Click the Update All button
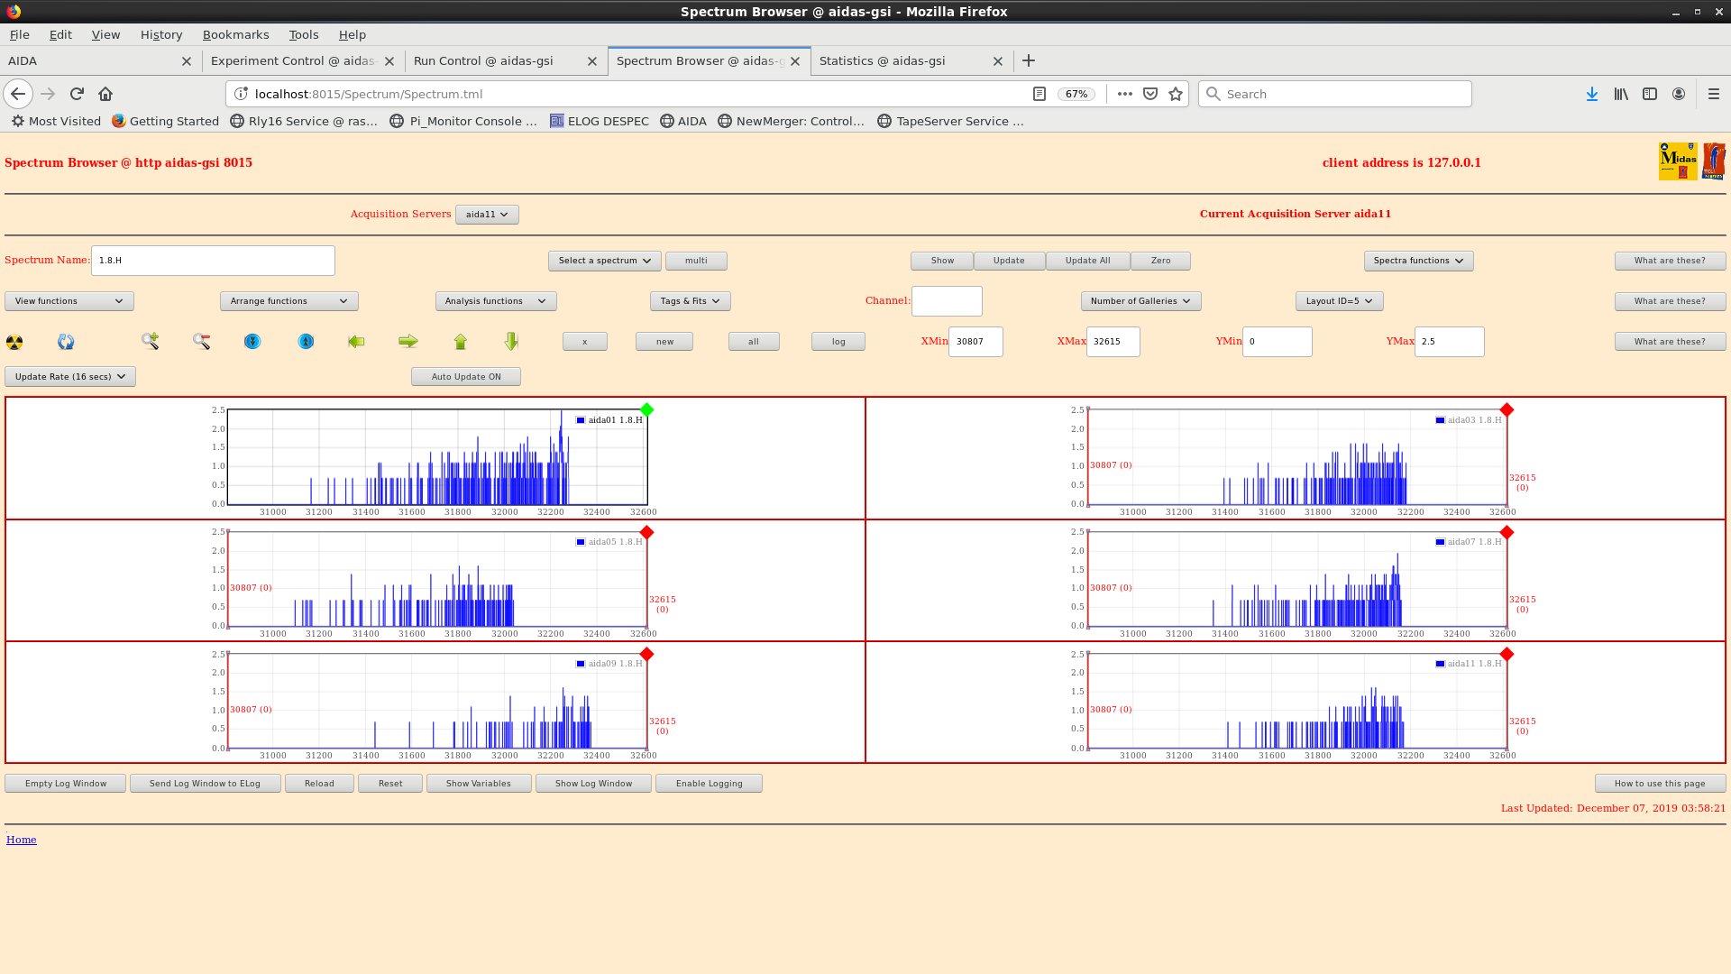The image size is (1731, 974). 1087,261
